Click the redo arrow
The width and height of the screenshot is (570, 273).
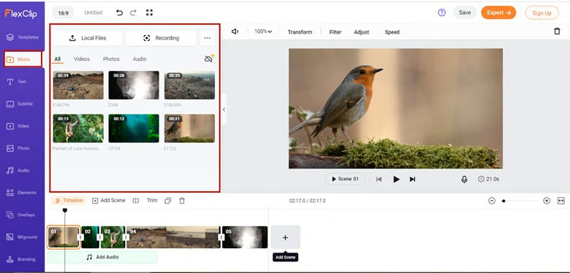[x=133, y=12]
